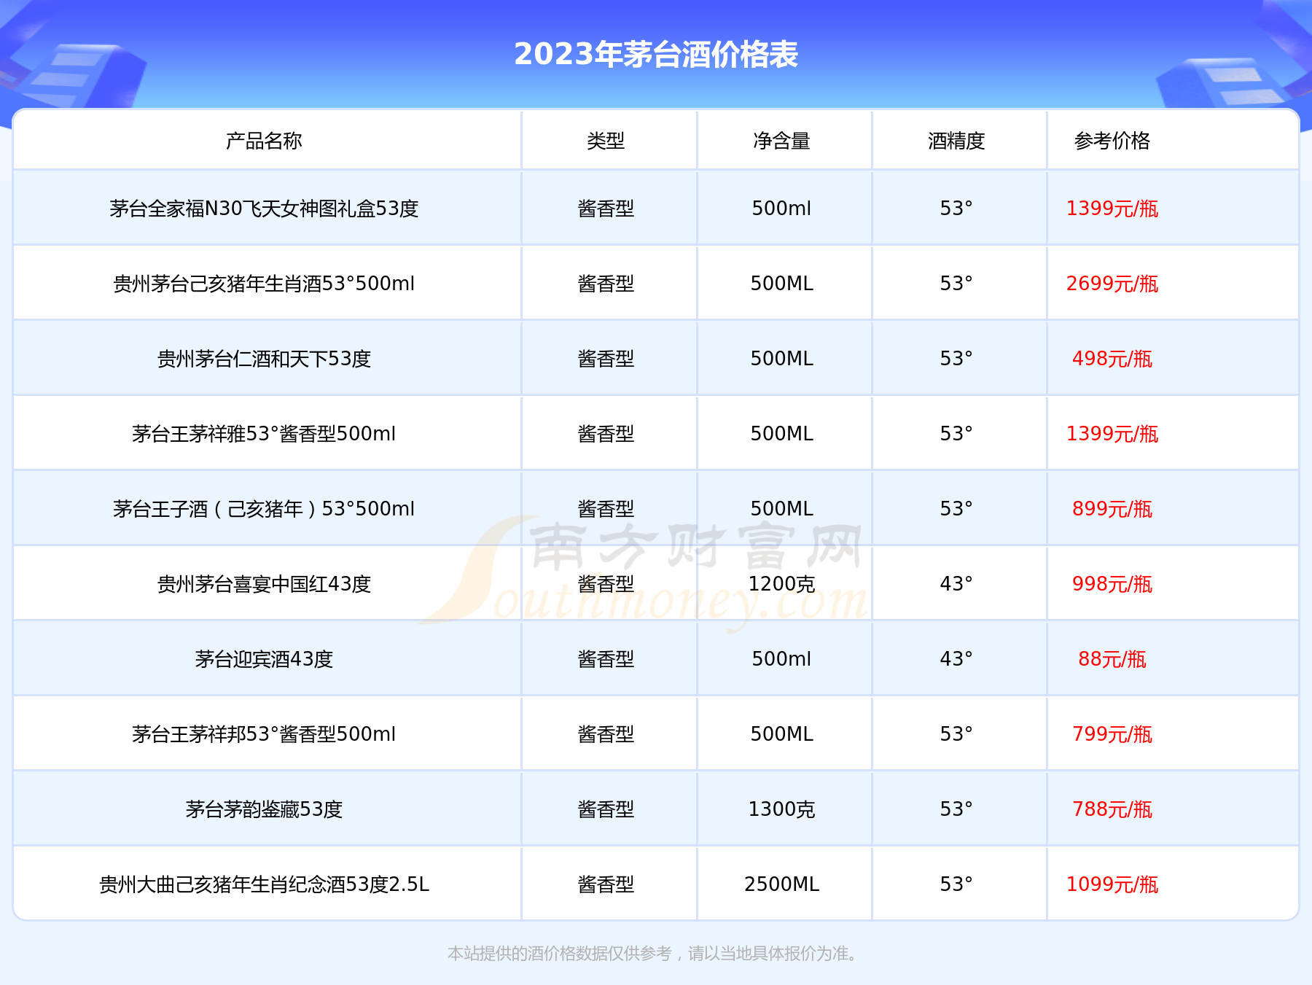Click the 参考价格 column header
This screenshot has width=1312, height=985.
pyautogui.click(x=1112, y=141)
